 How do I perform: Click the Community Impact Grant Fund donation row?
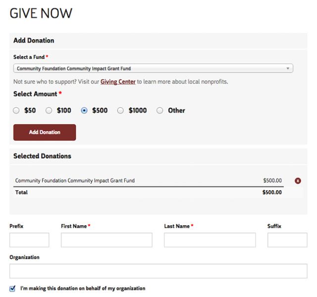[x=75, y=181]
